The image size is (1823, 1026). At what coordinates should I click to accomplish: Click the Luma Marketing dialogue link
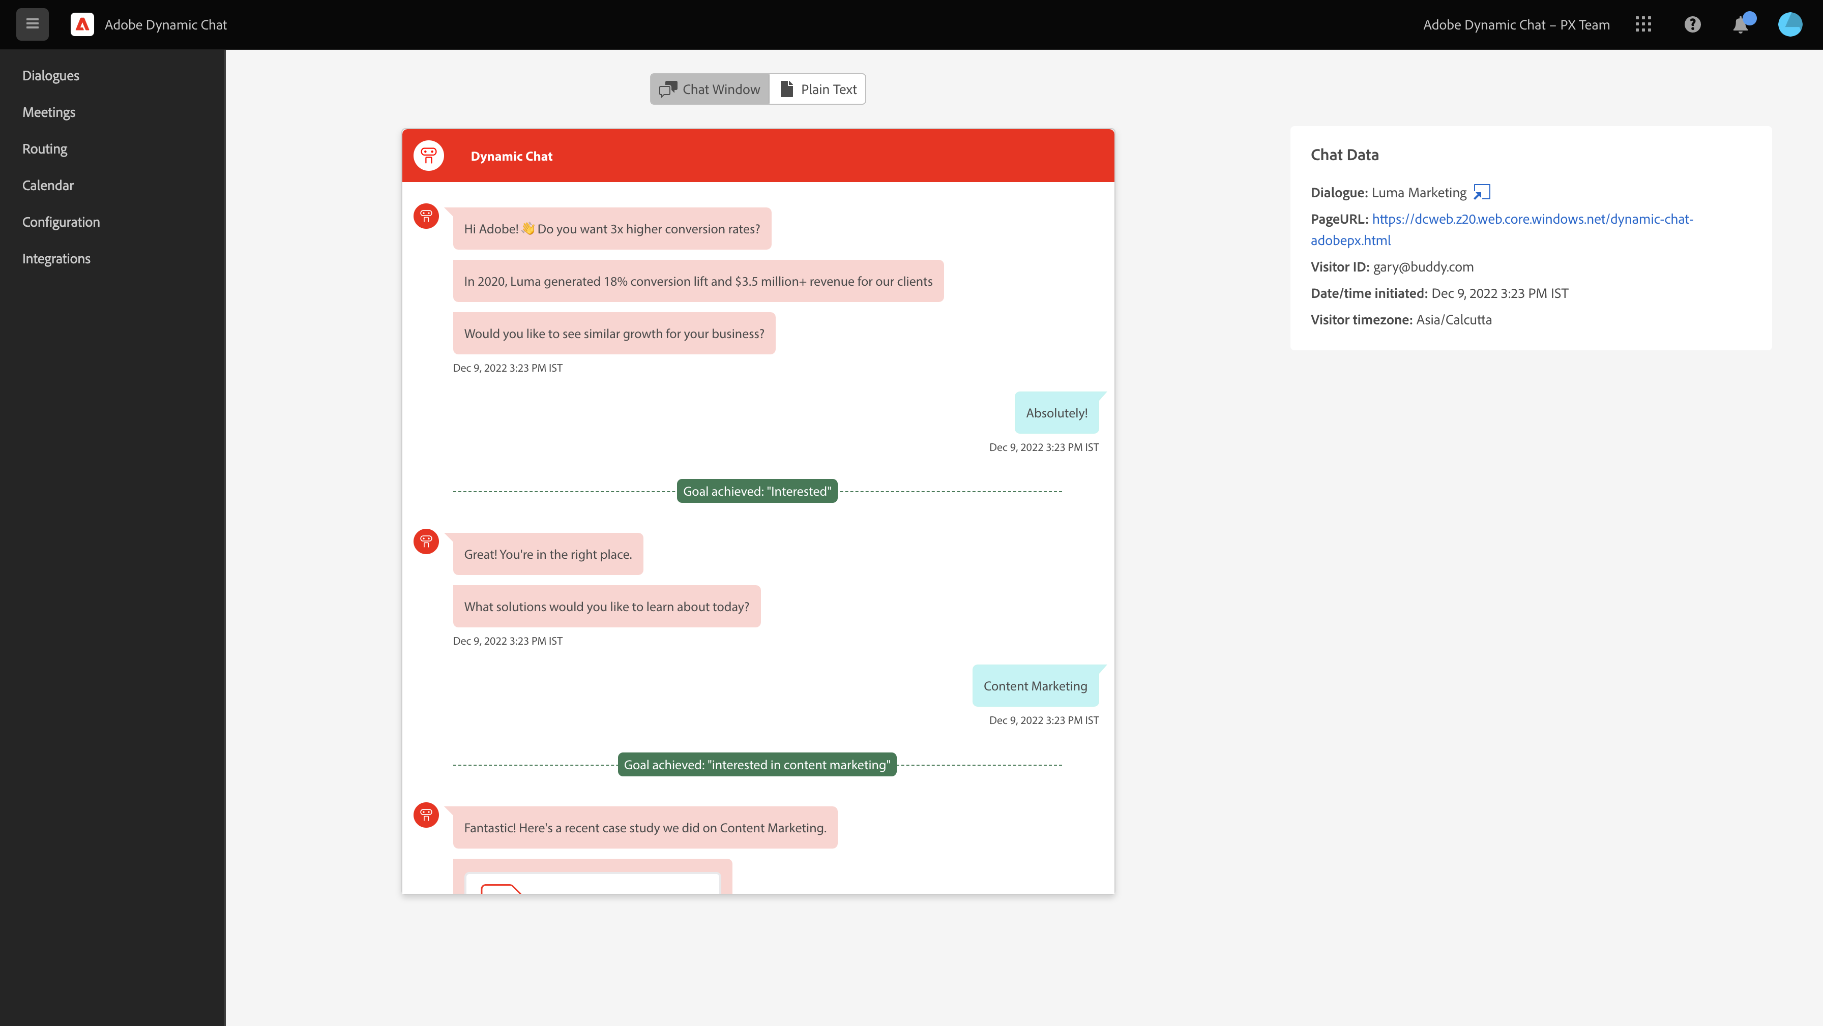point(1418,192)
